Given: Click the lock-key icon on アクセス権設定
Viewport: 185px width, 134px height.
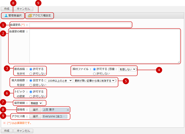Looking at the screenshot, I should pos(30,16).
